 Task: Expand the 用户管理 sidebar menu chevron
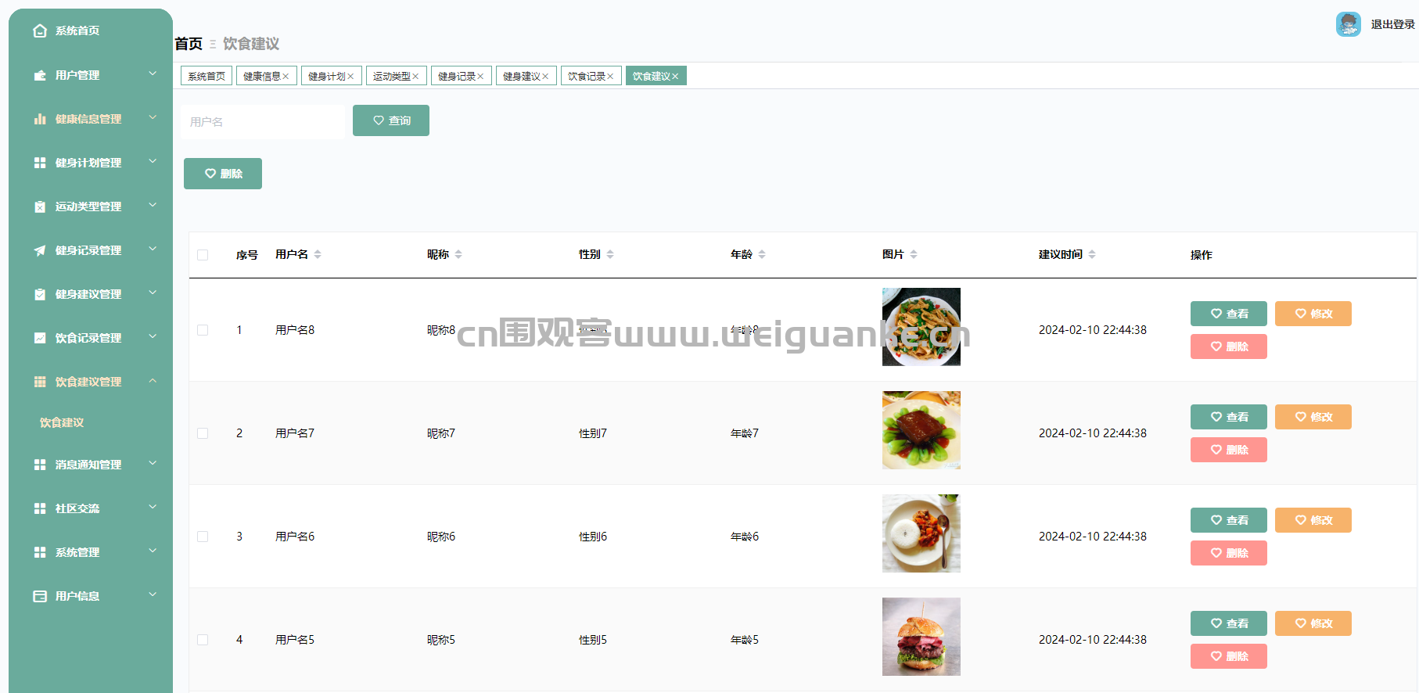click(x=153, y=74)
